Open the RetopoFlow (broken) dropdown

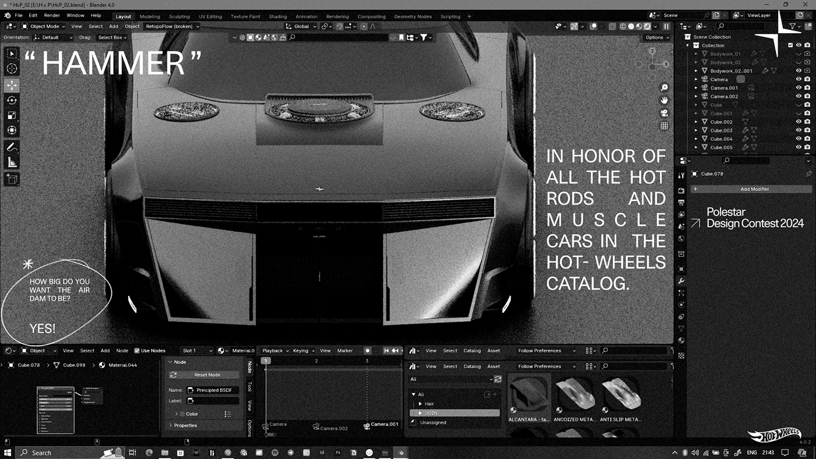click(x=172, y=26)
